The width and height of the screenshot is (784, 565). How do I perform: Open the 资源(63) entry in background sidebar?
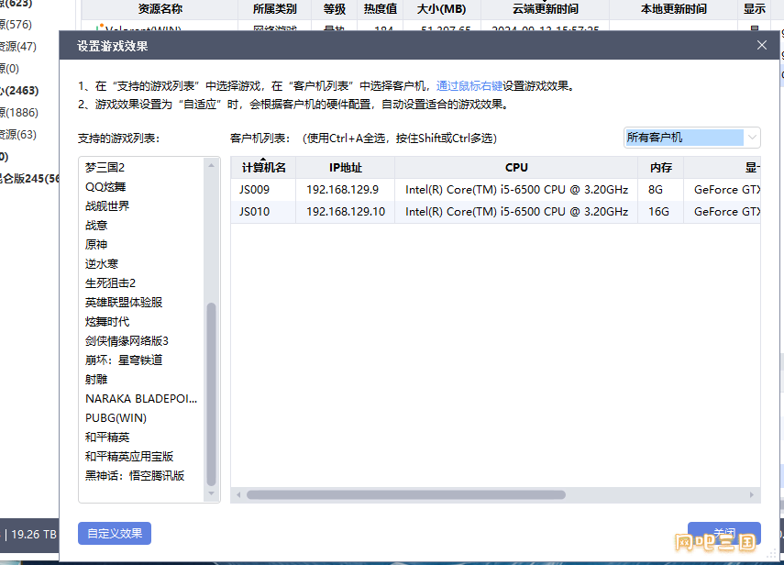(18, 135)
